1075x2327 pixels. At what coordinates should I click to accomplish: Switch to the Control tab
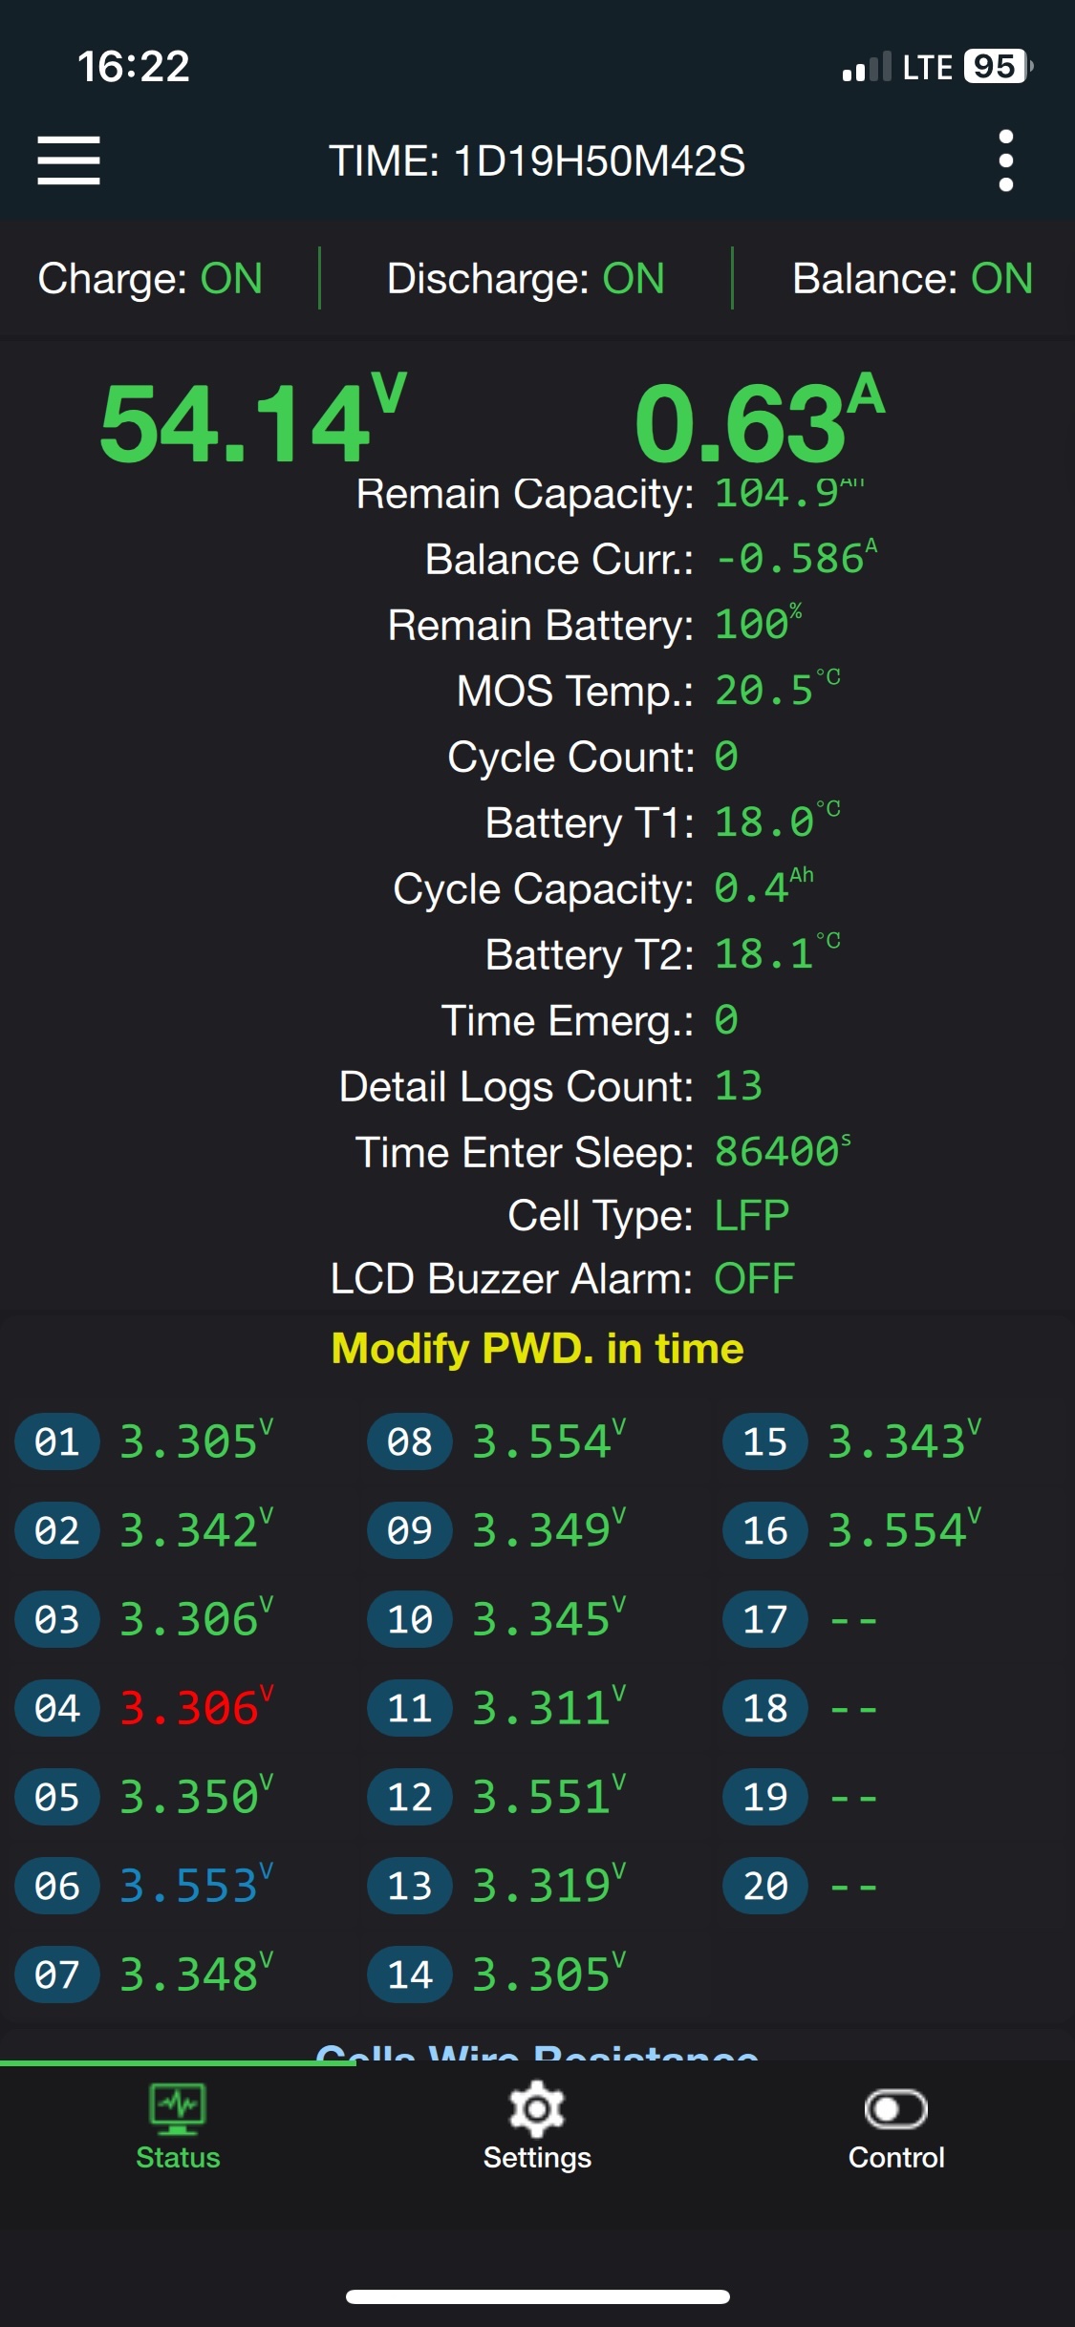(x=895, y=2157)
